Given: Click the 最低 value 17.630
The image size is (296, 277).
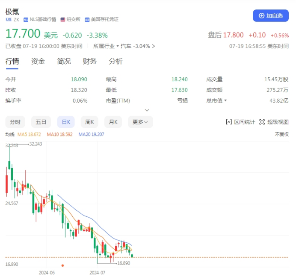Looking at the screenshot, I should 179,90.
